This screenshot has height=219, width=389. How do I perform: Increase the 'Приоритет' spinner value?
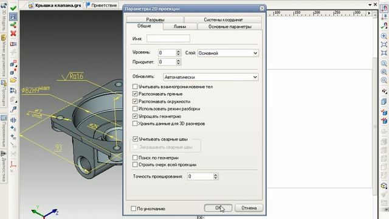pos(178,60)
